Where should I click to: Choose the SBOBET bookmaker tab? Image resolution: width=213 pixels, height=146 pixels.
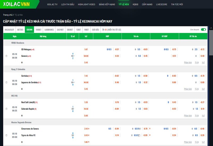pyautogui.click(x=70, y=30)
